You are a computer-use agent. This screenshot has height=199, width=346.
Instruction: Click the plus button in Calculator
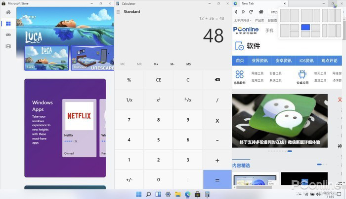click(x=217, y=160)
